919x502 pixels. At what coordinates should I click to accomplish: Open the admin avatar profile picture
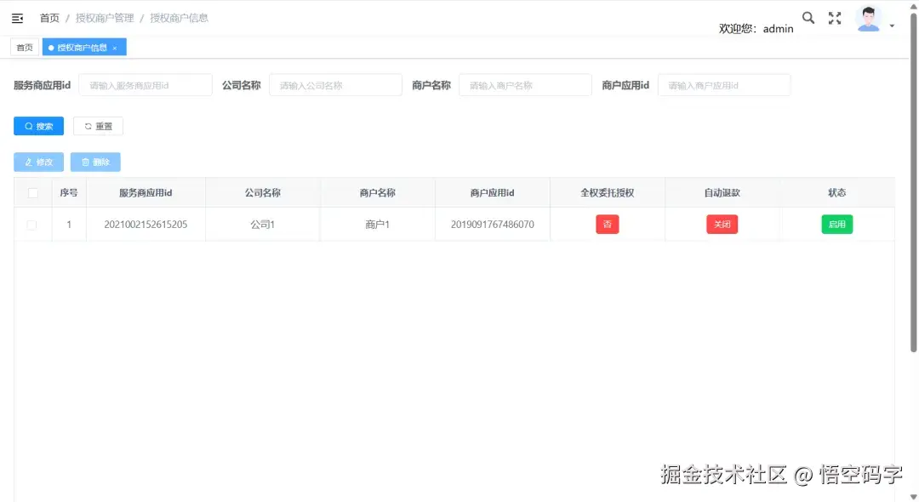click(870, 17)
